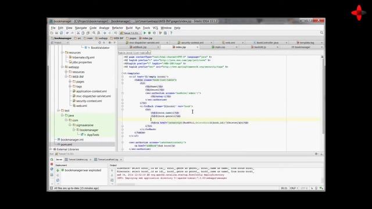Image resolution: width=372 pixels, height=209 pixels.
Task: Click the Project panel settings gear icon
Action: 110,42
